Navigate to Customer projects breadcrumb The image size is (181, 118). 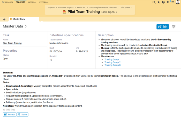pos(66,8)
